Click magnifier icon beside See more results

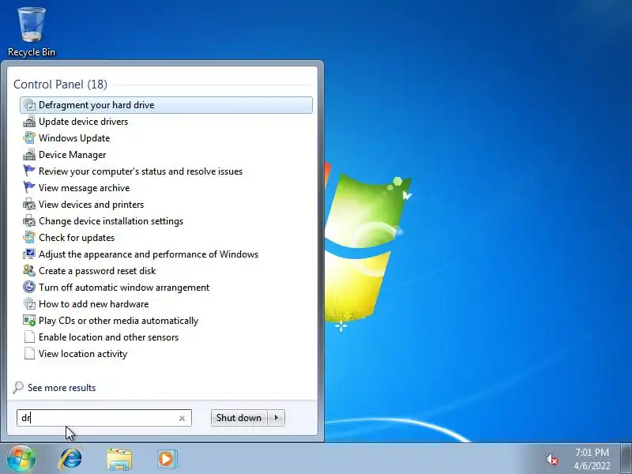[x=18, y=388]
